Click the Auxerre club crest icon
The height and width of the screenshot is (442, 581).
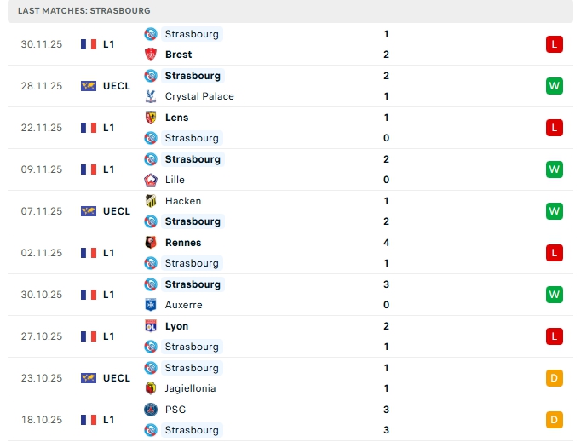[151, 305]
